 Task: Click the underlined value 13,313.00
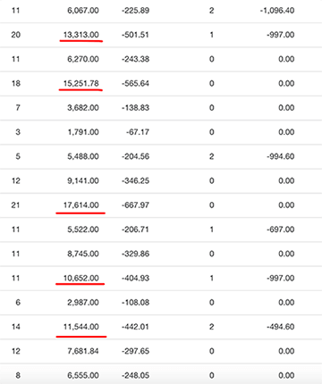pyautogui.click(x=80, y=35)
